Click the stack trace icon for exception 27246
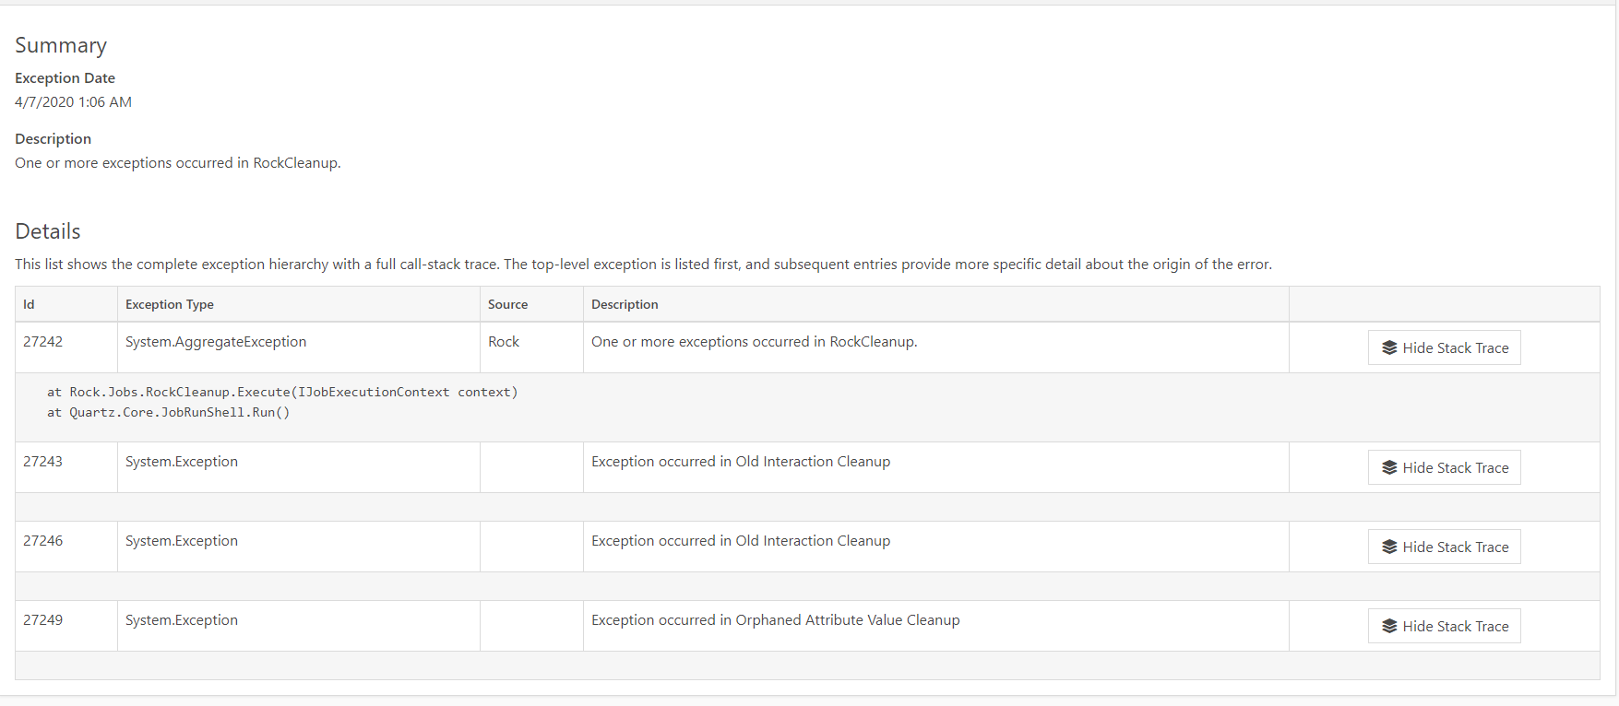 [1389, 547]
